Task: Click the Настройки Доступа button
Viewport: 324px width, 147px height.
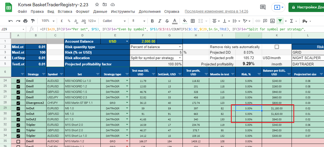Action: click(x=306, y=7)
